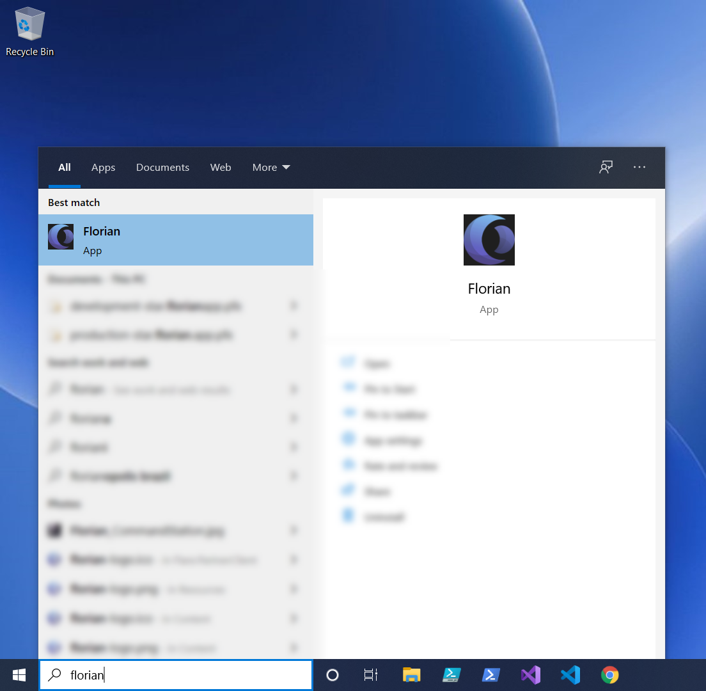Open the blue PowerShell taskbar icon
The height and width of the screenshot is (691, 706).
coord(490,675)
